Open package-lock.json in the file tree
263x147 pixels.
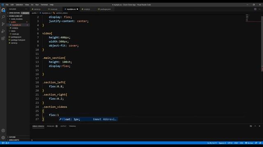pyautogui.click(x=18, y=40)
